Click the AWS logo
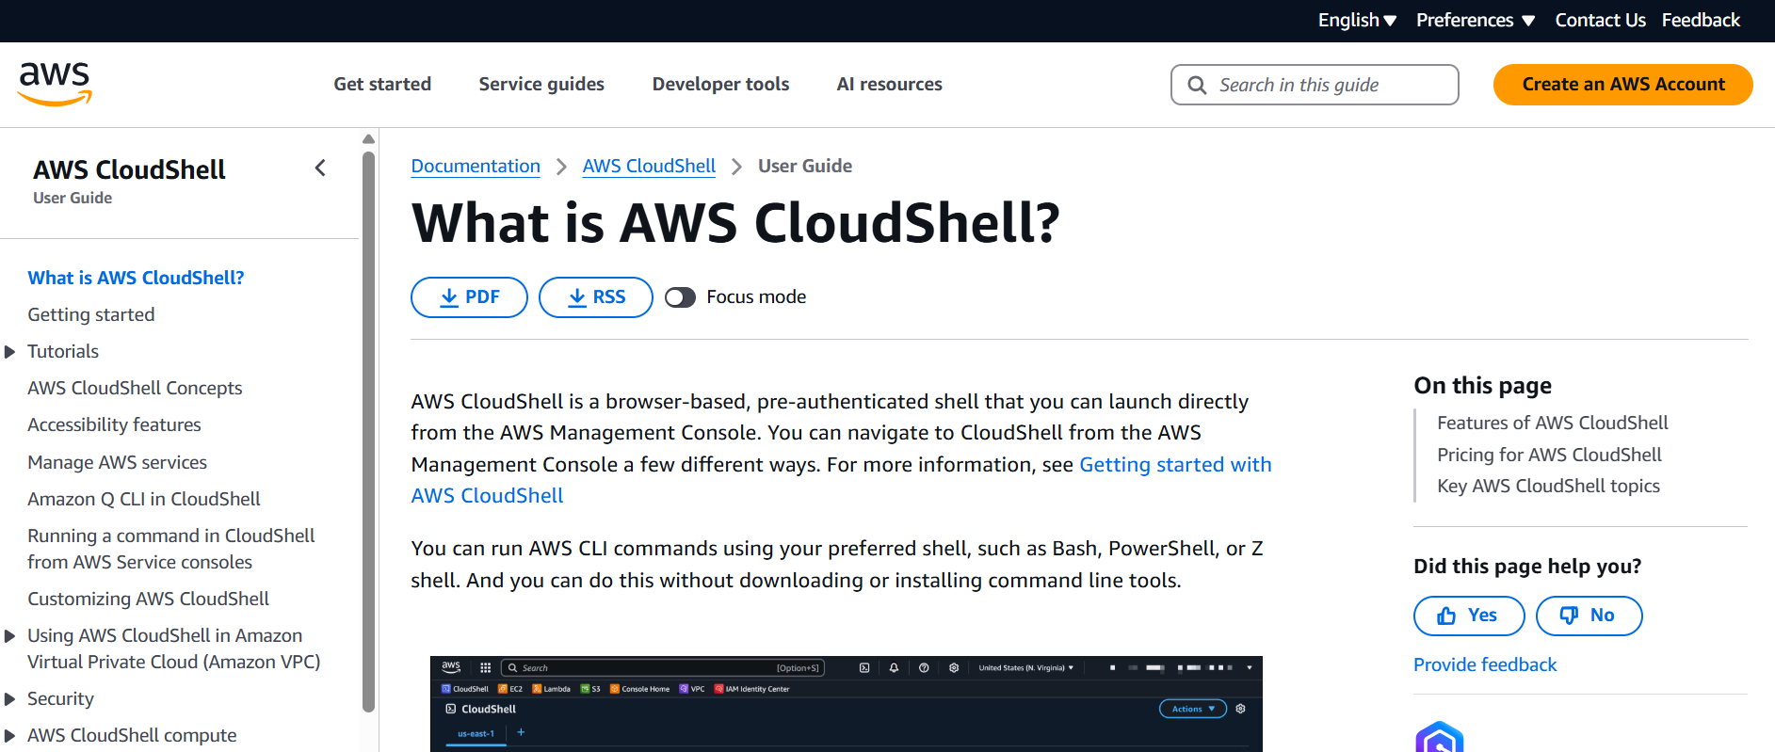This screenshot has height=752, width=1775. coord(56,84)
